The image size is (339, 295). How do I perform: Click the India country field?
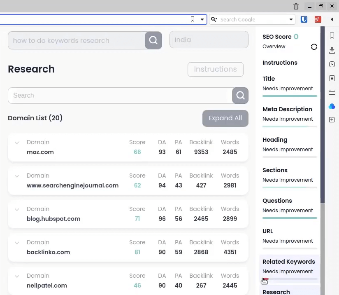click(209, 40)
